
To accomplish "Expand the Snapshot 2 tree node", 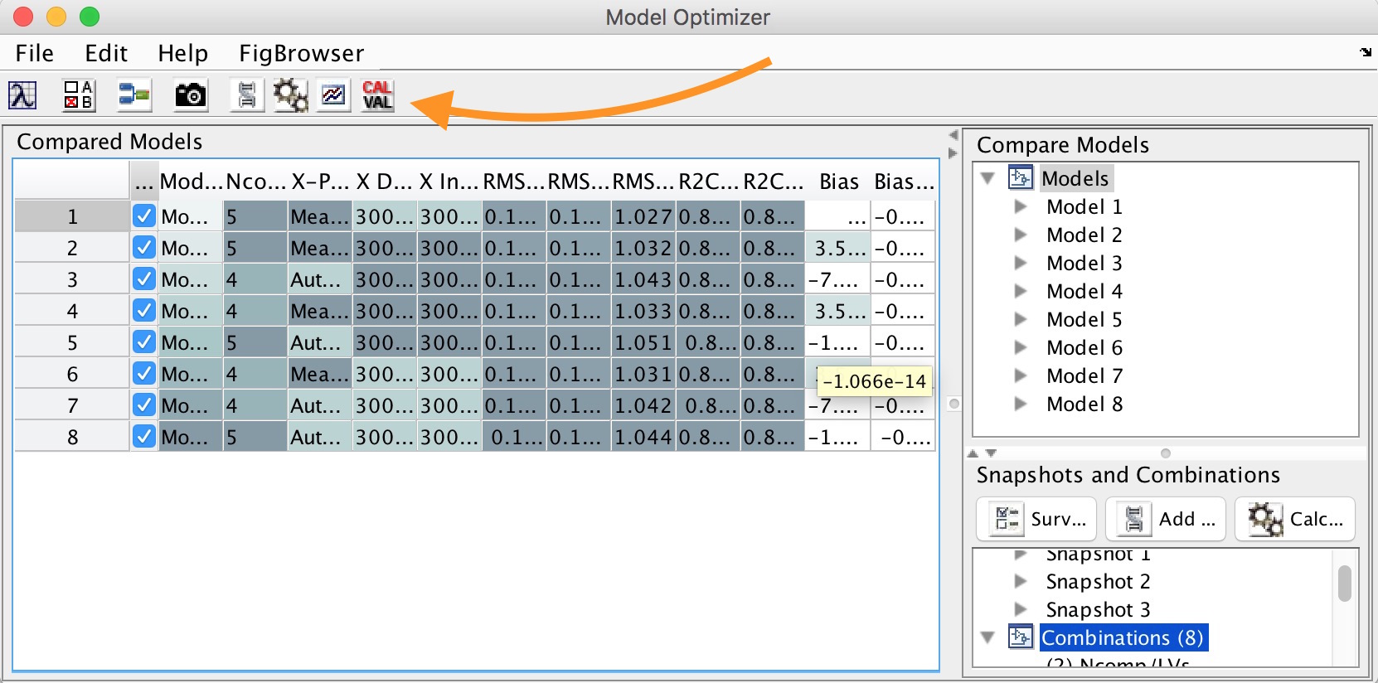I will point(1021,582).
